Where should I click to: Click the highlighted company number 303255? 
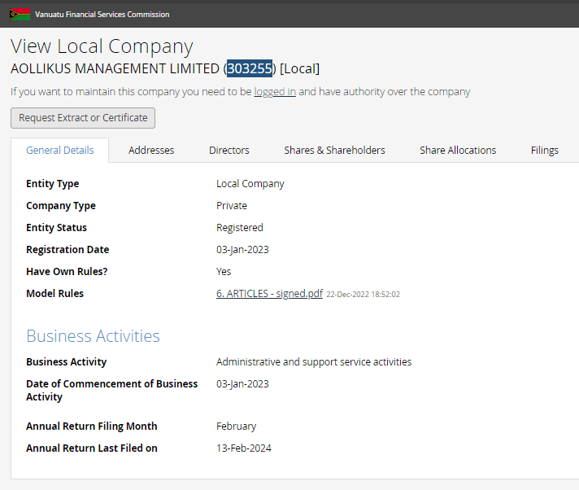(250, 68)
